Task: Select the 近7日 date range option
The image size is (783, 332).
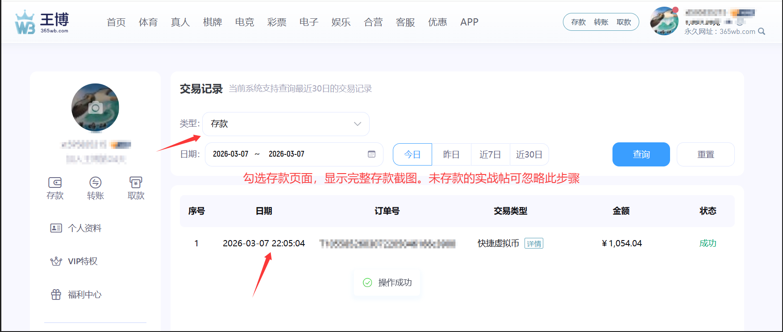Action: tap(490, 154)
